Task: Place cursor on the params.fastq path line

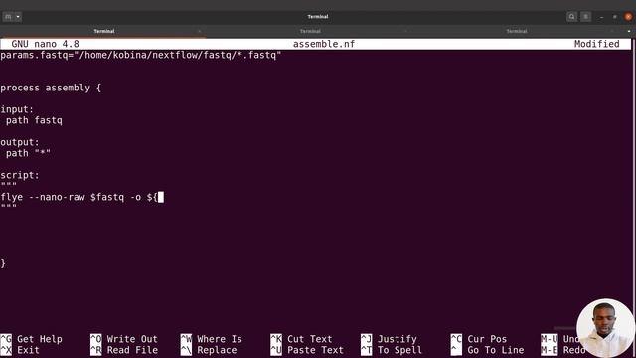Action: point(141,55)
